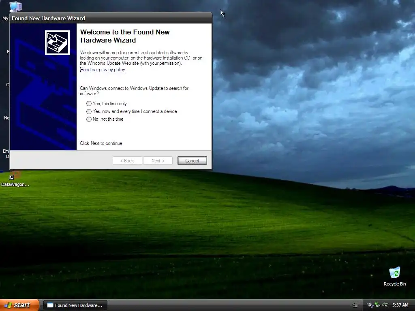Click the Found New Hardware Wizard title bar

coord(111,18)
